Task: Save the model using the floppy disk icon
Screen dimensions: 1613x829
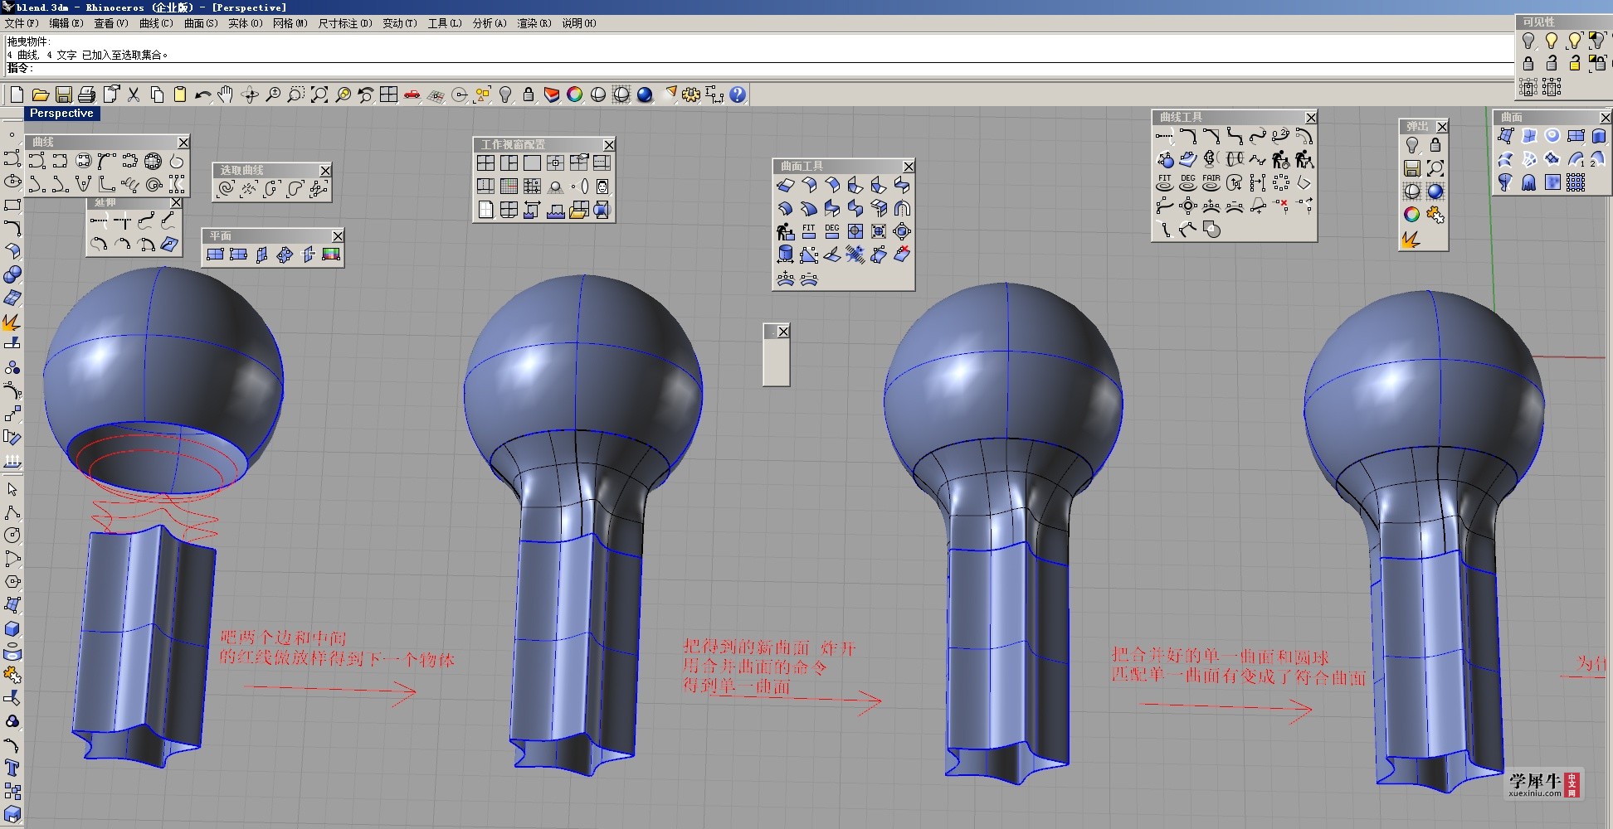Action: [x=63, y=95]
